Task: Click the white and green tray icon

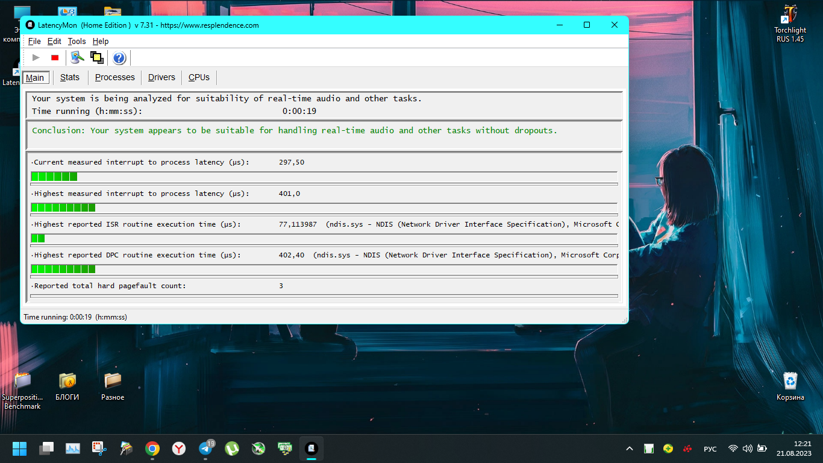Action: 649,449
